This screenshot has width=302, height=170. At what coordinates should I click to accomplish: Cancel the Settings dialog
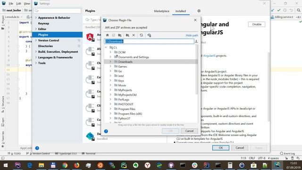click(x=240, y=148)
